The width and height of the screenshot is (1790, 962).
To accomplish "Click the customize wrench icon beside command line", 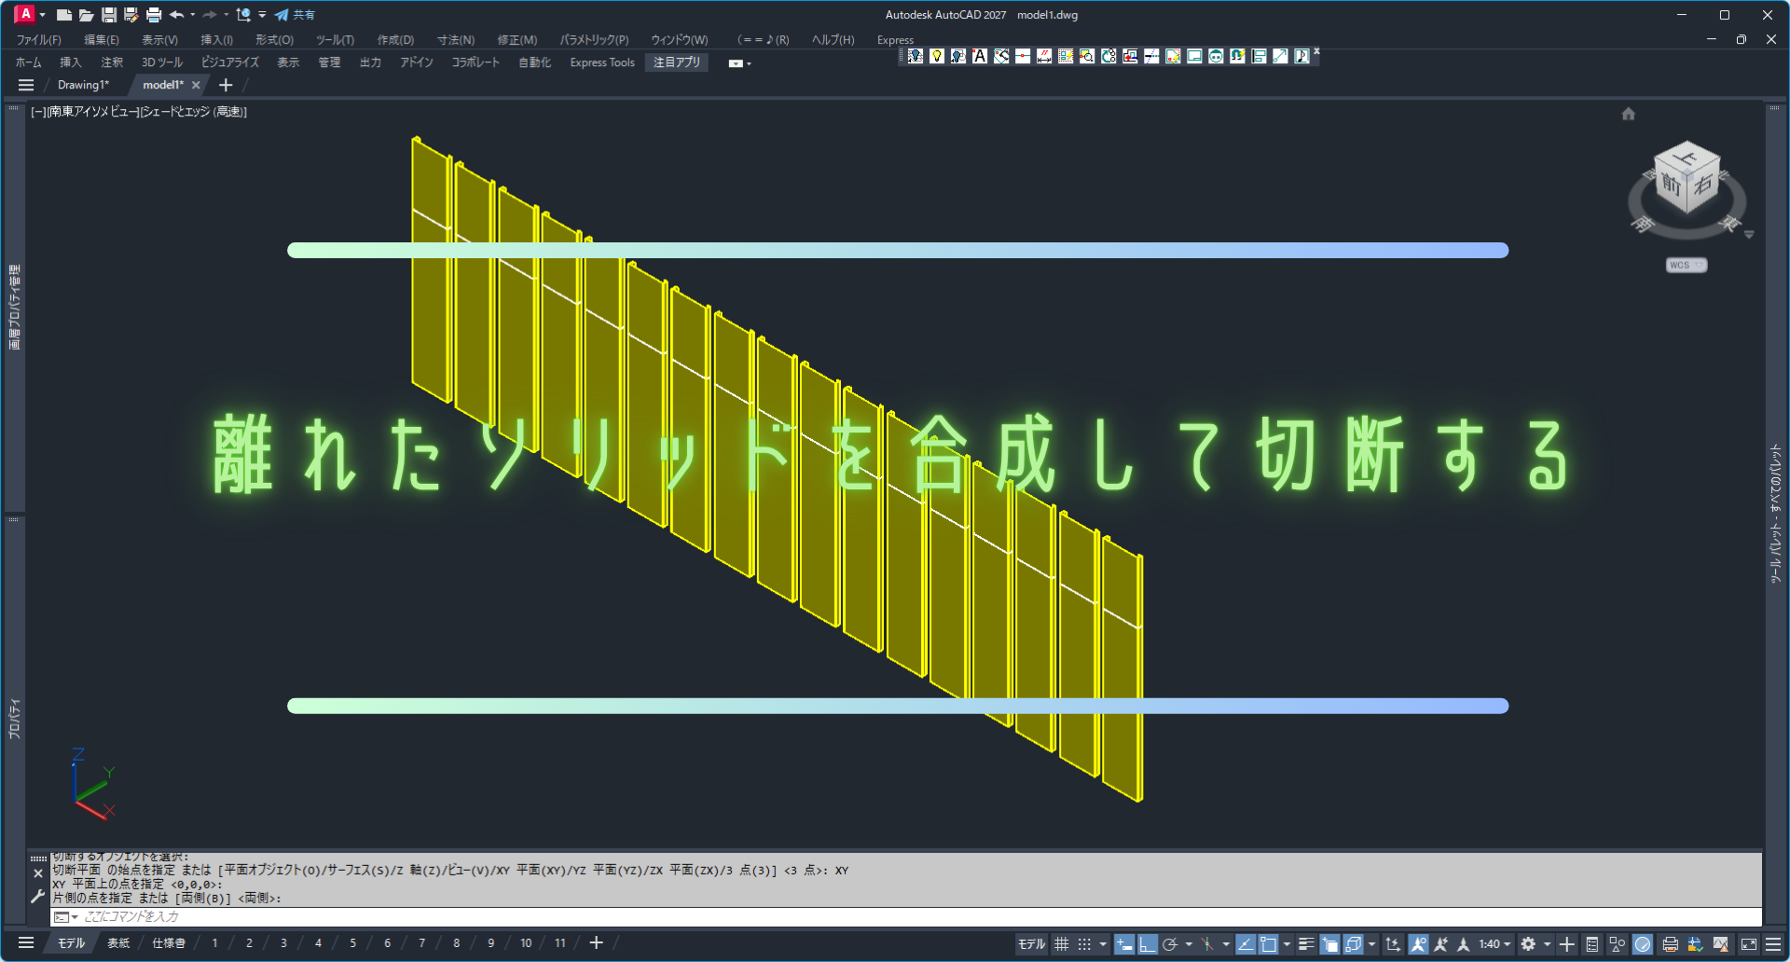I will tap(37, 897).
